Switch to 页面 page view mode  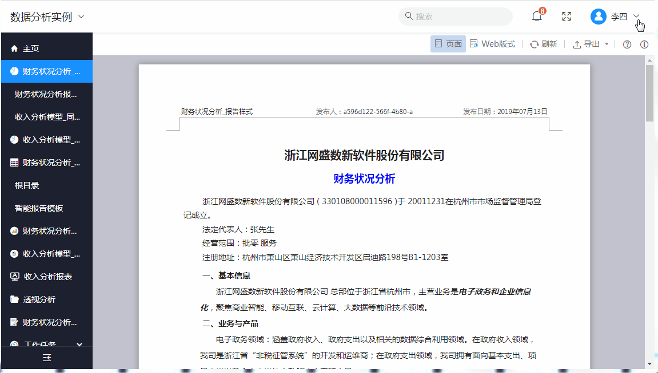pos(448,44)
